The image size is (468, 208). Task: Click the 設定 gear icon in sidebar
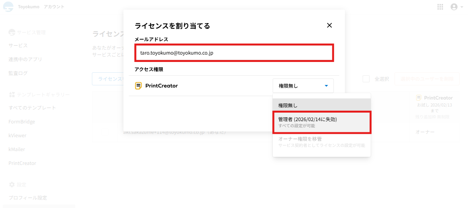coord(12,185)
